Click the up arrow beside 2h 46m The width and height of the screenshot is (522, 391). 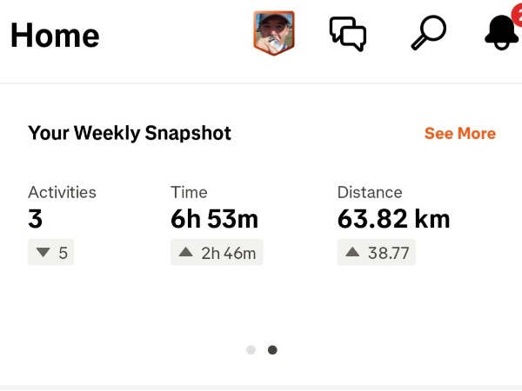(185, 253)
